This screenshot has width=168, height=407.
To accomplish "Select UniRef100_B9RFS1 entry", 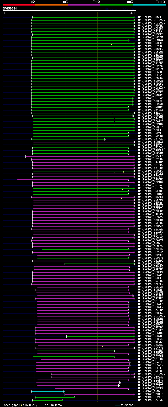I will point(151,37).
